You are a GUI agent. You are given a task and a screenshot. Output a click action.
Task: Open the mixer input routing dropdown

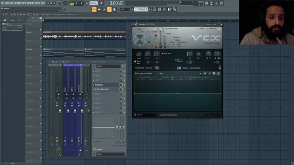108,66
